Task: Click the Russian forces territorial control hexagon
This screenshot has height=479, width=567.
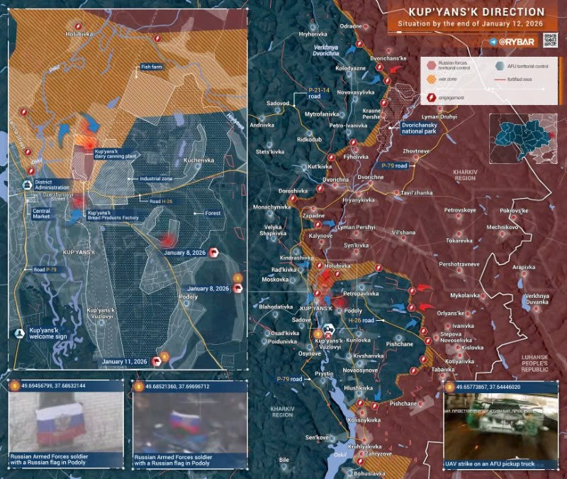Action: pos(430,65)
